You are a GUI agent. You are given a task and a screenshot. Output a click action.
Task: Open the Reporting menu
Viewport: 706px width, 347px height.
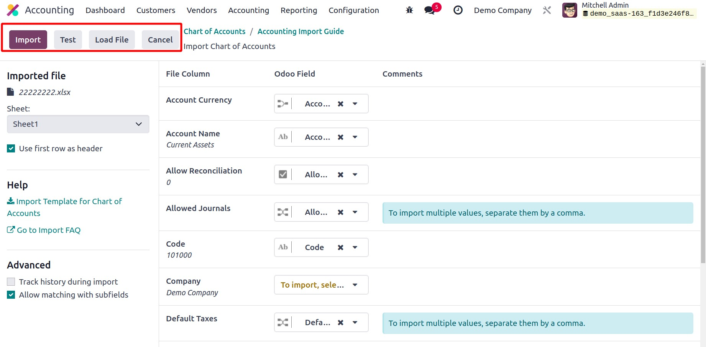click(299, 10)
